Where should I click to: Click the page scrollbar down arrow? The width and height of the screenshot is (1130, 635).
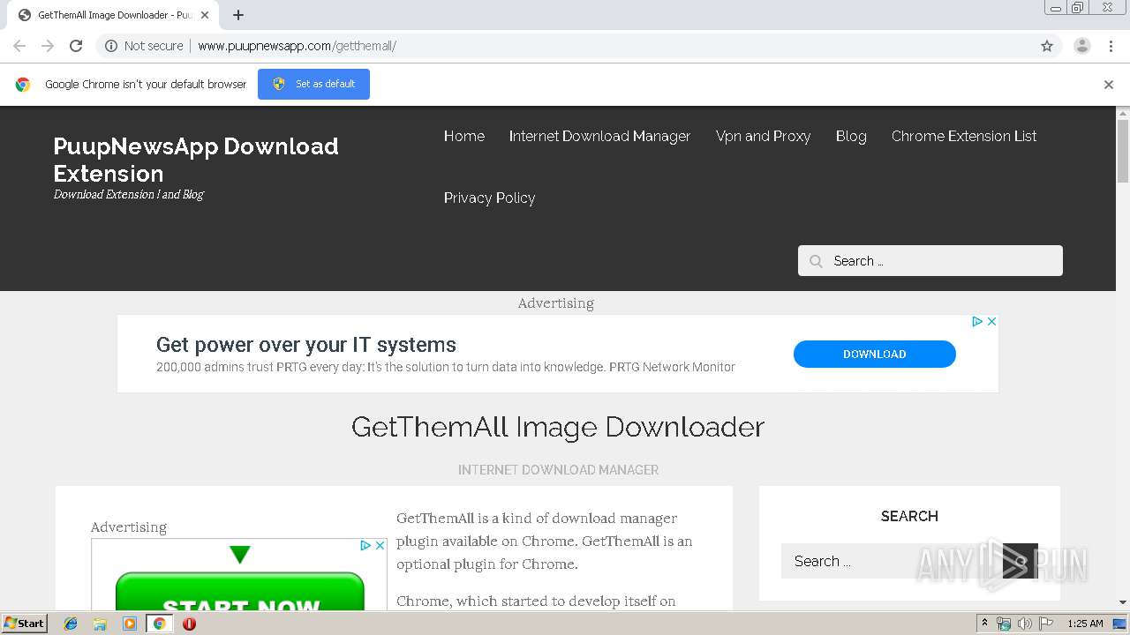pyautogui.click(x=1123, y=603)
